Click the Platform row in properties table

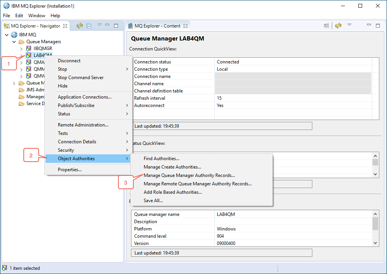pos(252,229)
